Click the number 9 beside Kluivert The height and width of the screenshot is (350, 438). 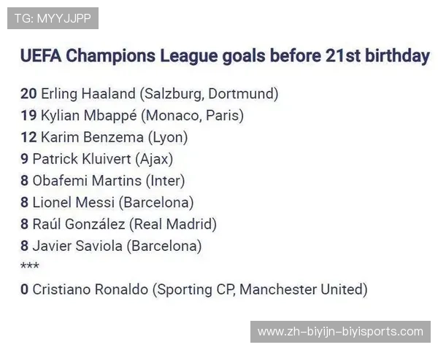(25, 159)
